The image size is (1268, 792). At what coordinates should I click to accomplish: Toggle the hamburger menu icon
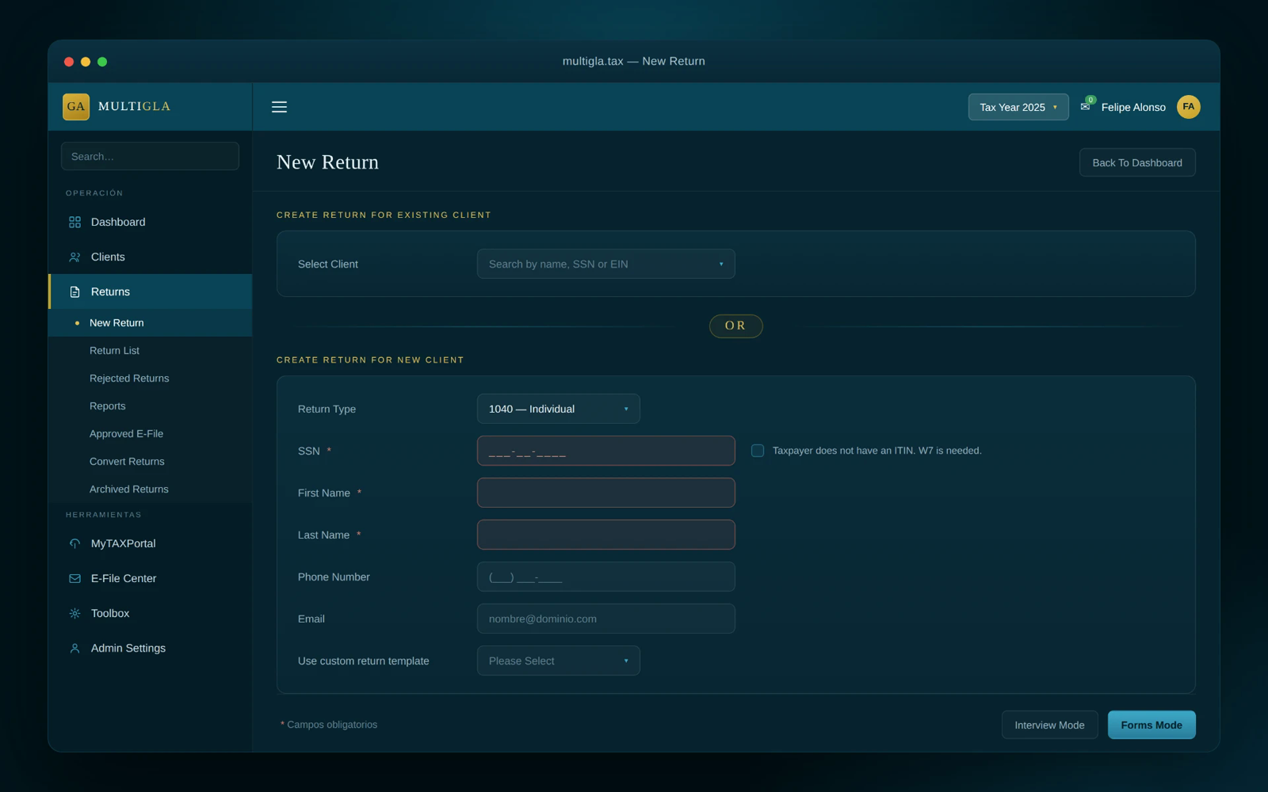point(279,107)
